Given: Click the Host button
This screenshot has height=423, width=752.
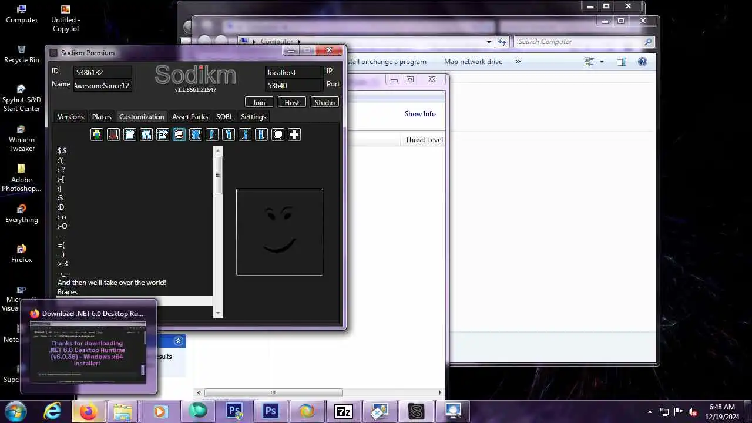Looking at the screenshot, I should 292,102.
